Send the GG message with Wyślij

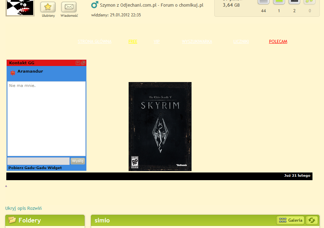tap(78, 161)
